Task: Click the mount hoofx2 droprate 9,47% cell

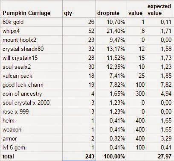Action: tap(111, 40)
